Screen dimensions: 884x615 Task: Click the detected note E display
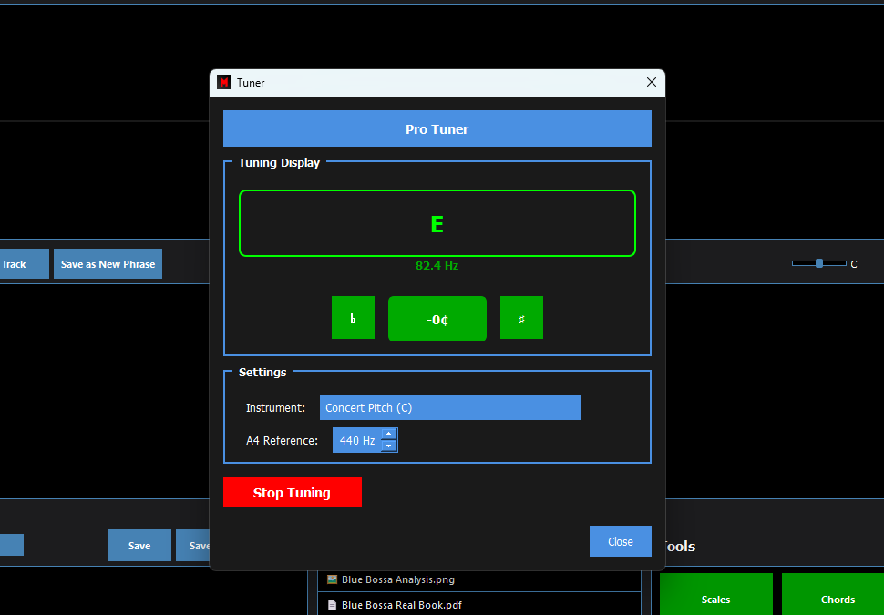437,224
